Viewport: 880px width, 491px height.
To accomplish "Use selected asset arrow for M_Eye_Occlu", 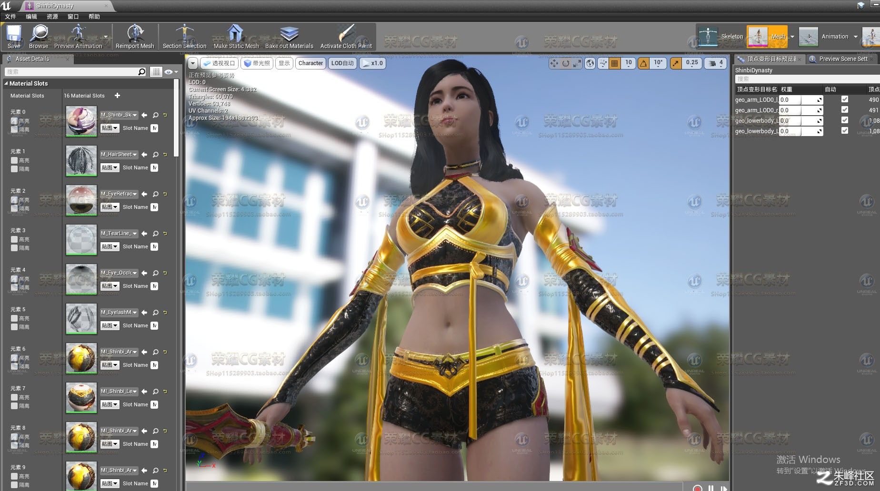I will click(144, 273).
